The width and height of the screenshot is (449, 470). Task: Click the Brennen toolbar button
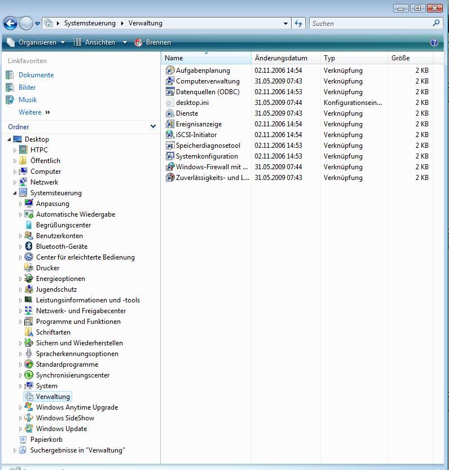(x=153, y=42)
